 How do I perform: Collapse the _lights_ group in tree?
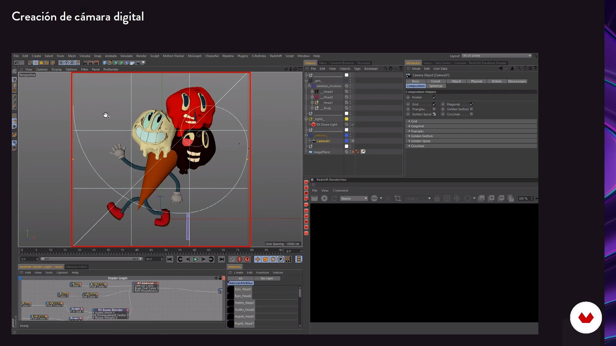[306, 119]
